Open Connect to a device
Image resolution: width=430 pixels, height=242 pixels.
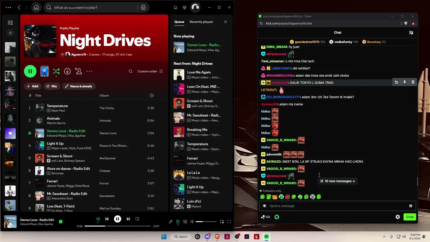(x=185, y=221)
